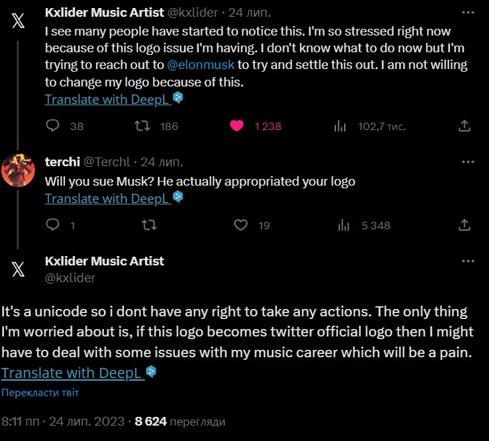Like terchi's tweet with 19 likes

(240, 225)
